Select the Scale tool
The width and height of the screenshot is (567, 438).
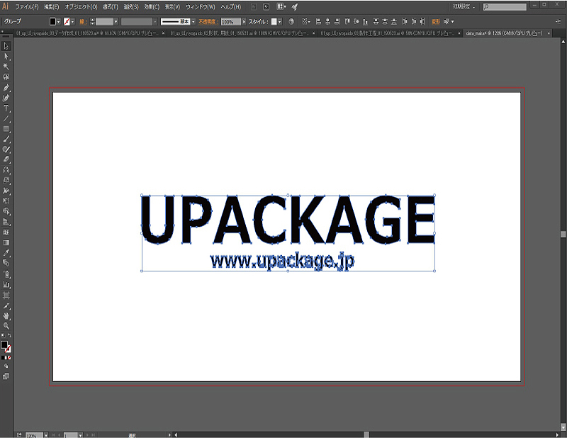click(6, 180)
